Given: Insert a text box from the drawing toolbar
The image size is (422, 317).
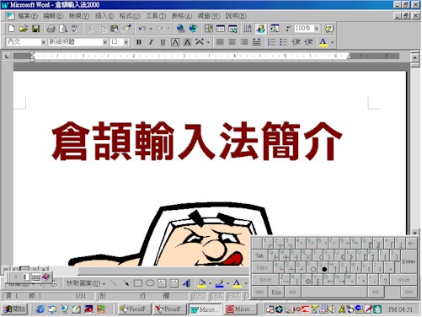Looking at the screenshot, I should click(162, 283).
